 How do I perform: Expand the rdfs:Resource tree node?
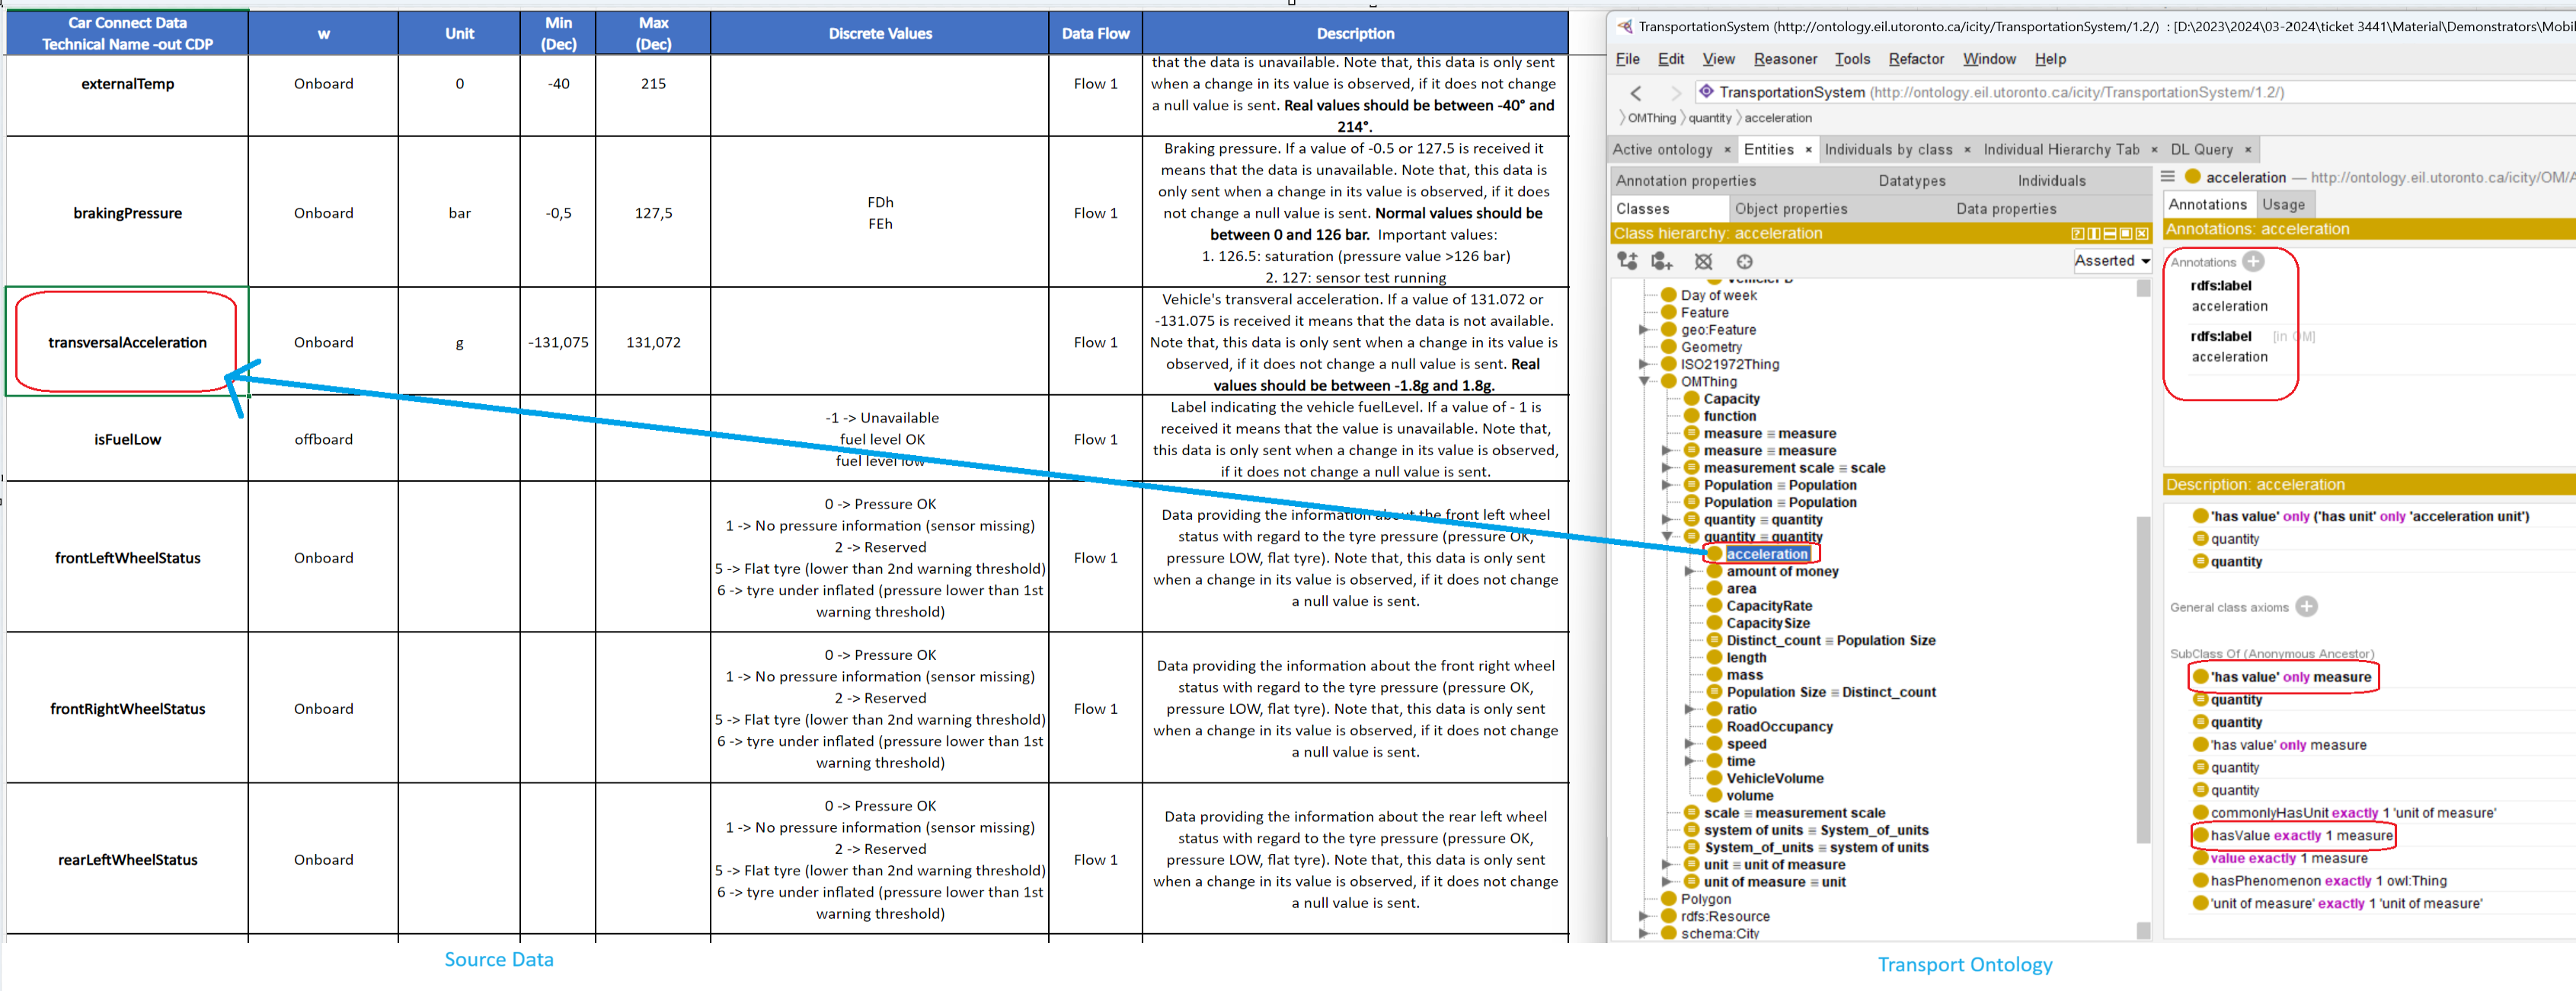1644,916
